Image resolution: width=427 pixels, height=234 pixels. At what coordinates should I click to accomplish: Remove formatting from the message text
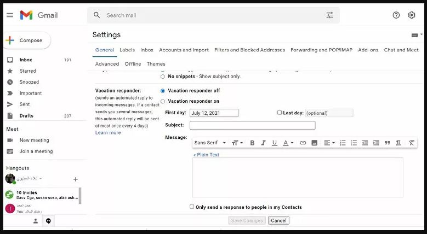[411, 143]
